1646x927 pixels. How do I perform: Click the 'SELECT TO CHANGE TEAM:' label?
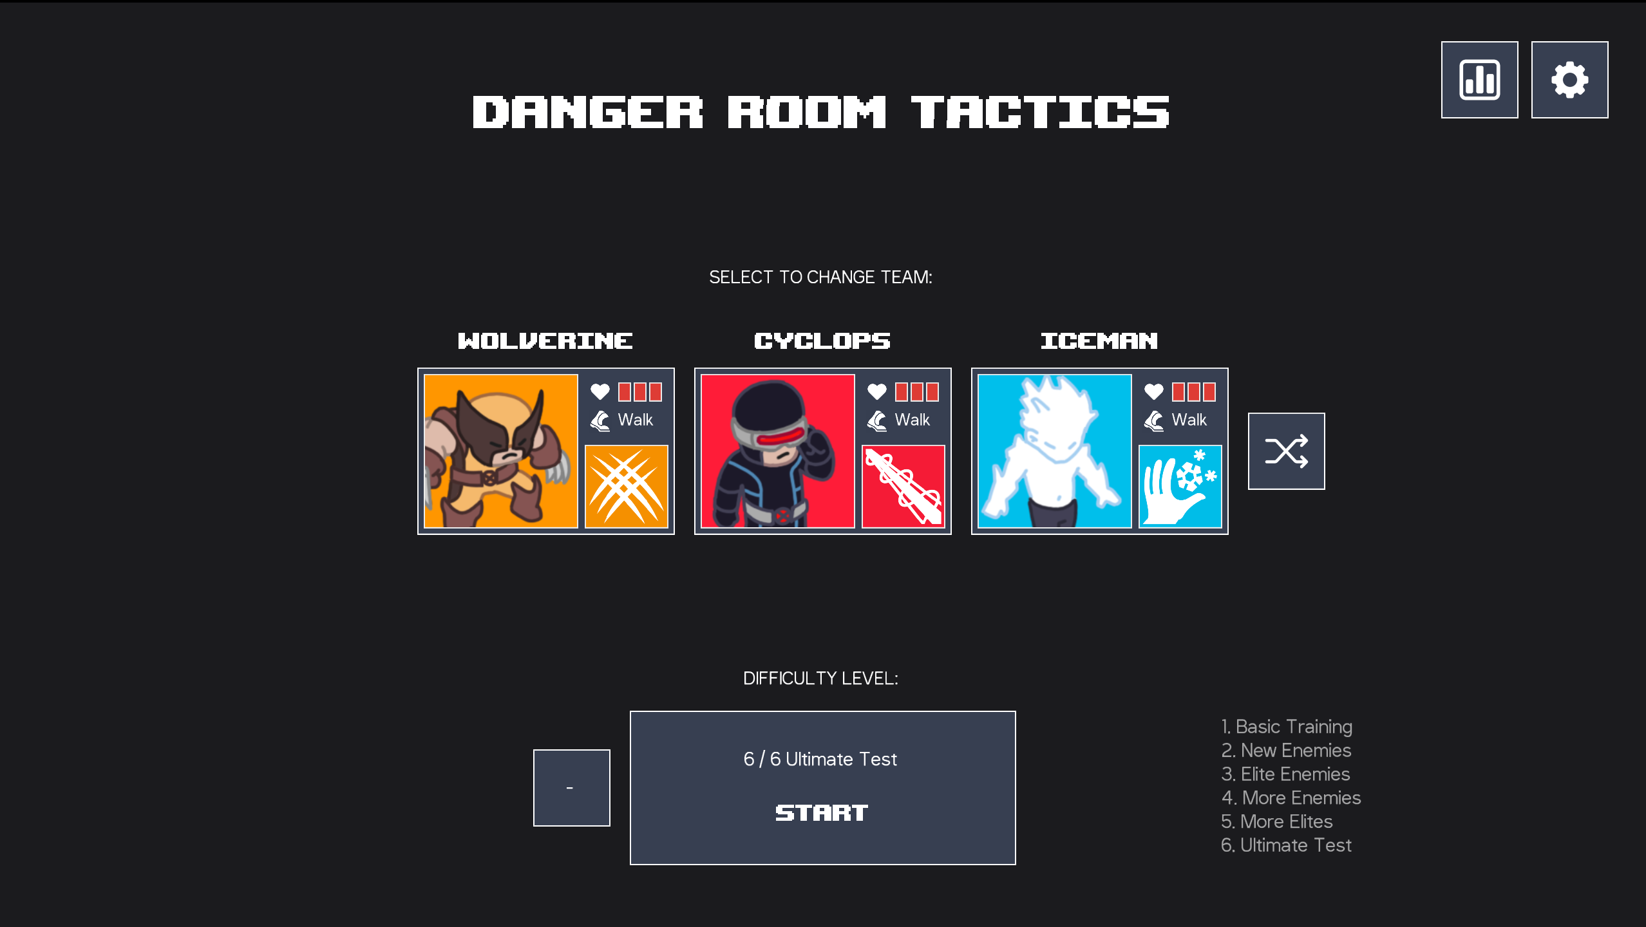[820, 277]
